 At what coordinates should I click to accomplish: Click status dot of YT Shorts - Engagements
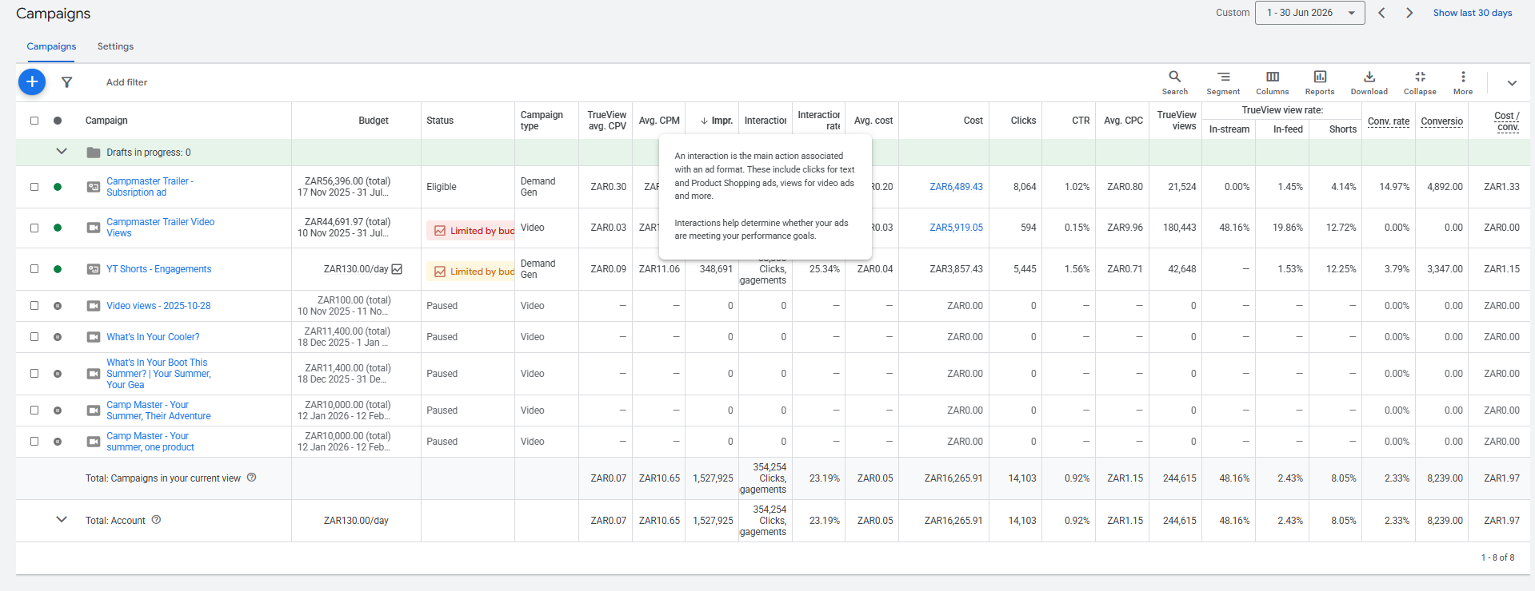click(58, 269)
